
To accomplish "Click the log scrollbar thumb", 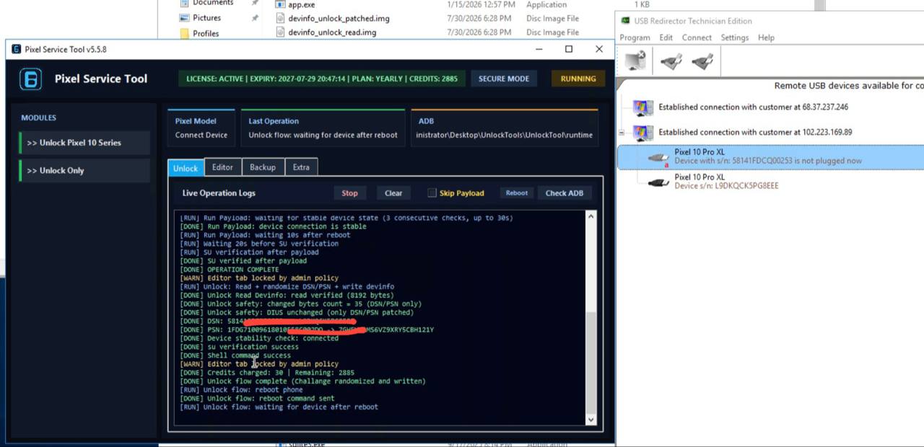I will (x=590, y=362).
